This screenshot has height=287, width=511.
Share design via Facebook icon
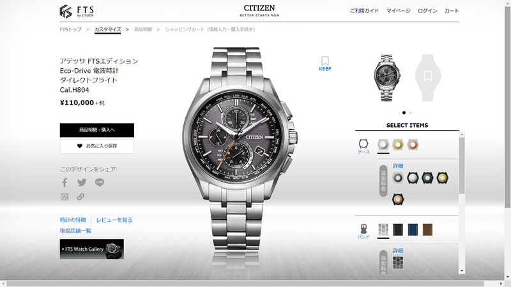click(x=65, y=182)
